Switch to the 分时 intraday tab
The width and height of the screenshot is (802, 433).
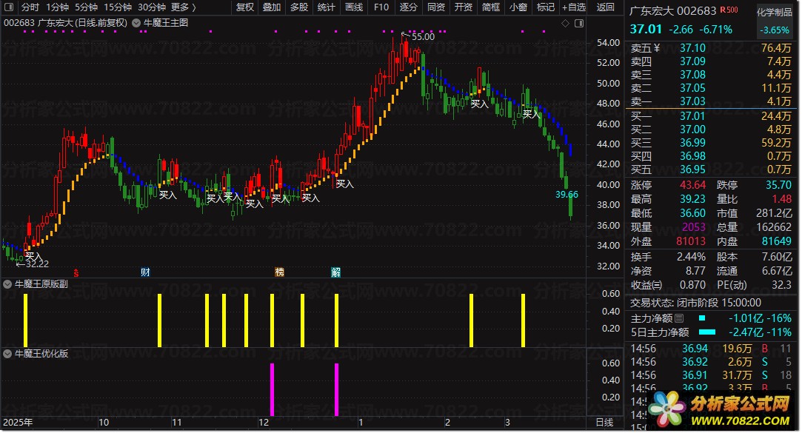point(30,7)
